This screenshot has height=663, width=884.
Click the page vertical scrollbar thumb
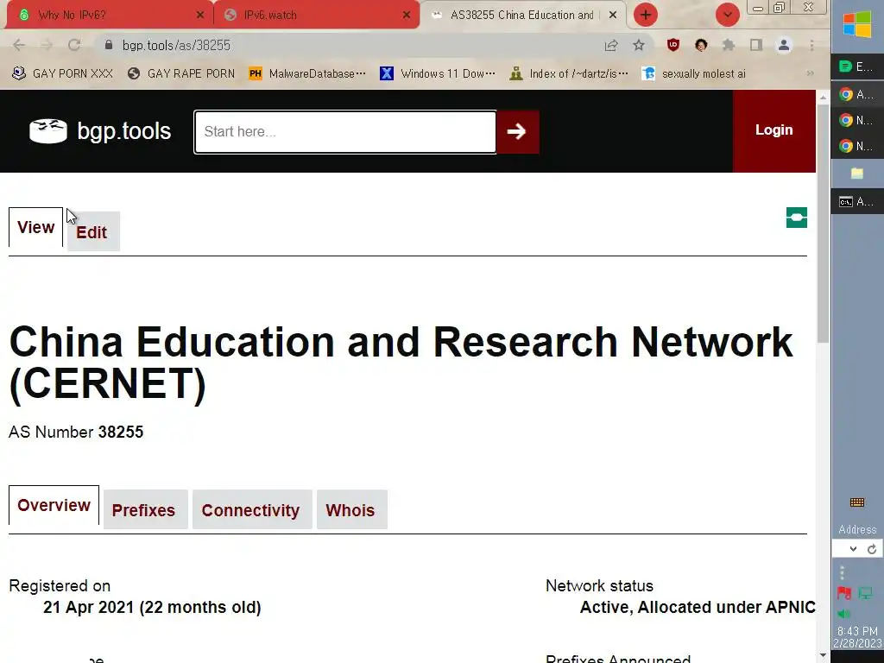[823, 223]
